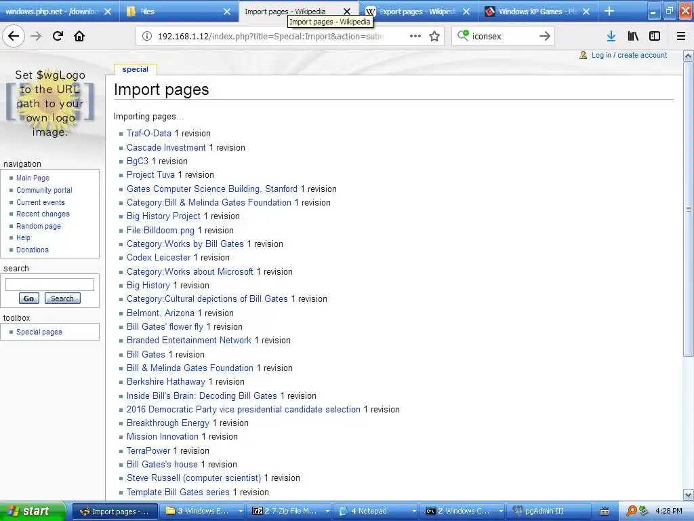Switch to Windows XP Games tab
The height and width of the screenshot is (521, 694).
coord(538,12)
